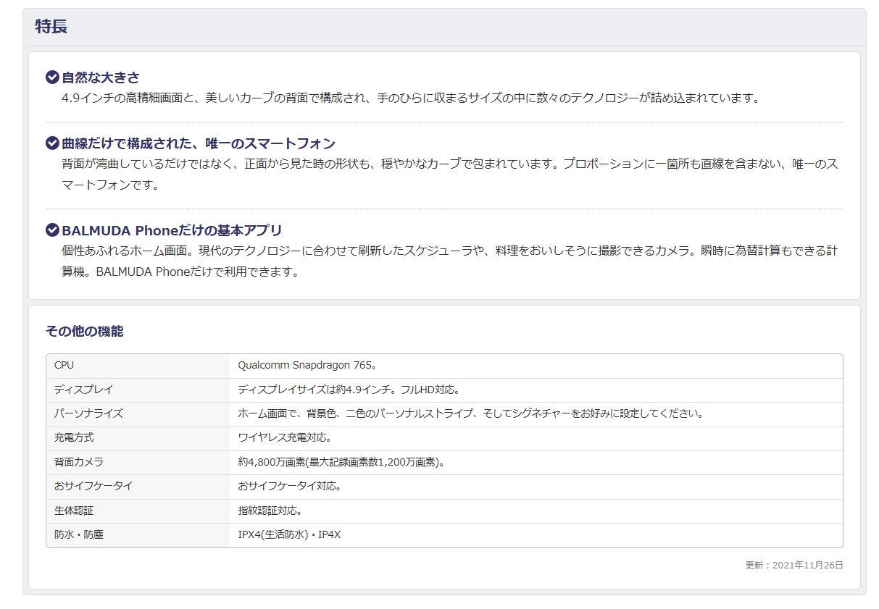Click the パーソナライズ row label
879x609 pixels.
tap(88, 413)
